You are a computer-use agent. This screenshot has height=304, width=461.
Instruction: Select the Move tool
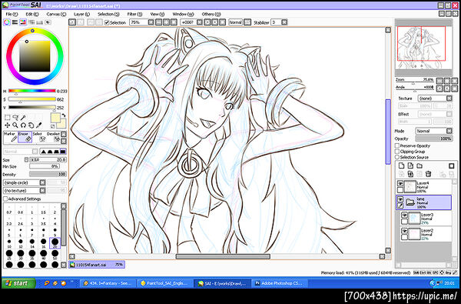click(x=8, y=125)
